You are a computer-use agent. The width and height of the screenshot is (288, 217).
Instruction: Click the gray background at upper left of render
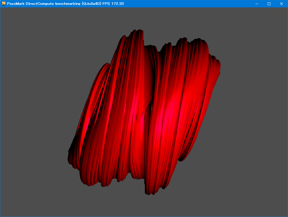[36, 36]
